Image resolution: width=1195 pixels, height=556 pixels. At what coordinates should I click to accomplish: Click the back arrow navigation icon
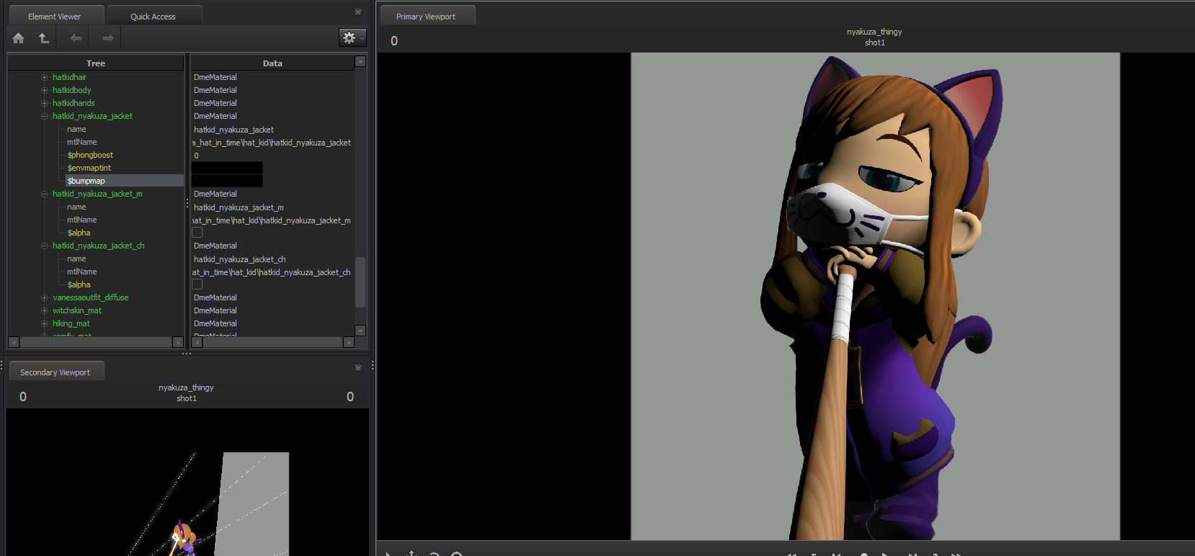point(76,38)
